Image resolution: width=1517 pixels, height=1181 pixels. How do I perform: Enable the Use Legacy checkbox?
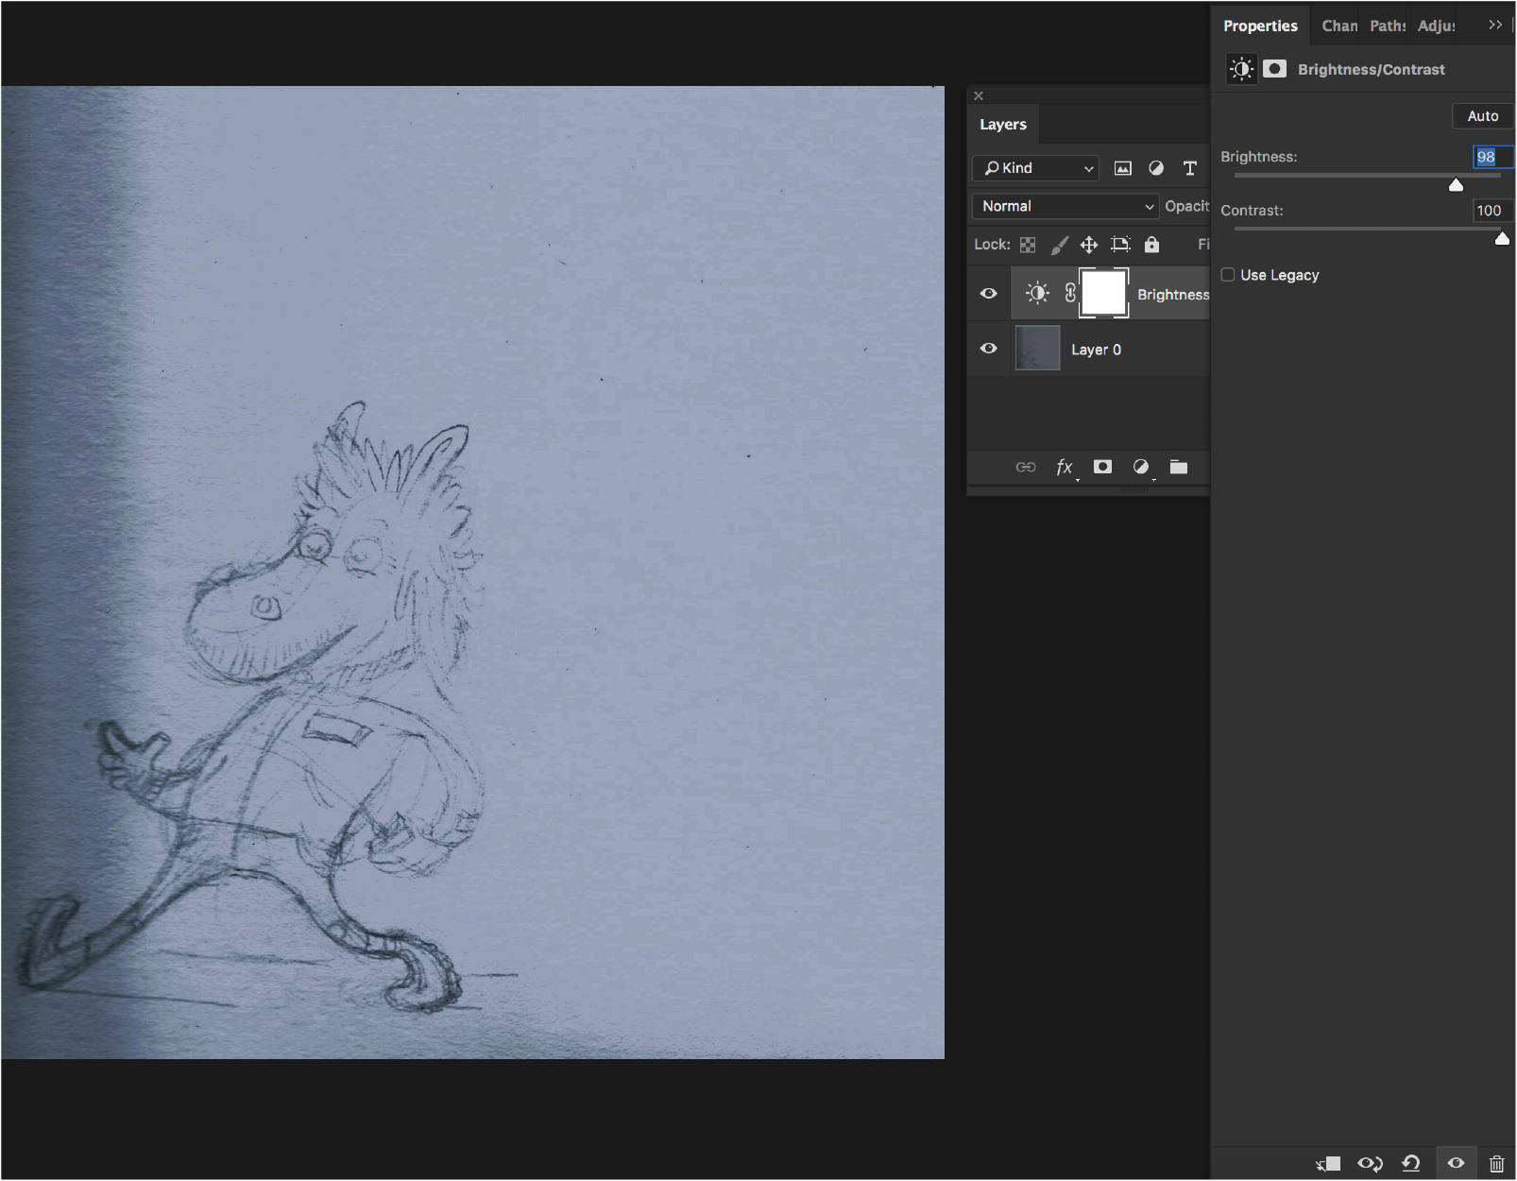coord(1228,275)
